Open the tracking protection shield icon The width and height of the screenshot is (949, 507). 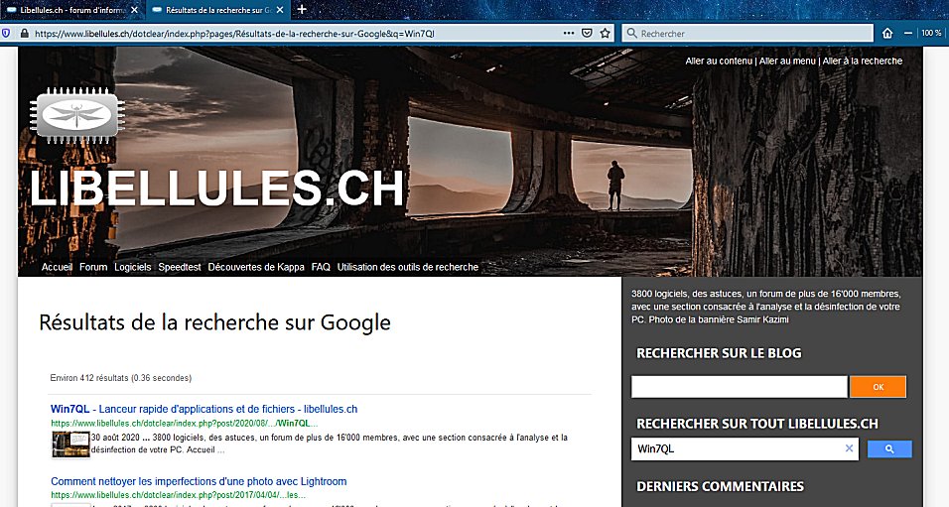click(x=7, y=34)
